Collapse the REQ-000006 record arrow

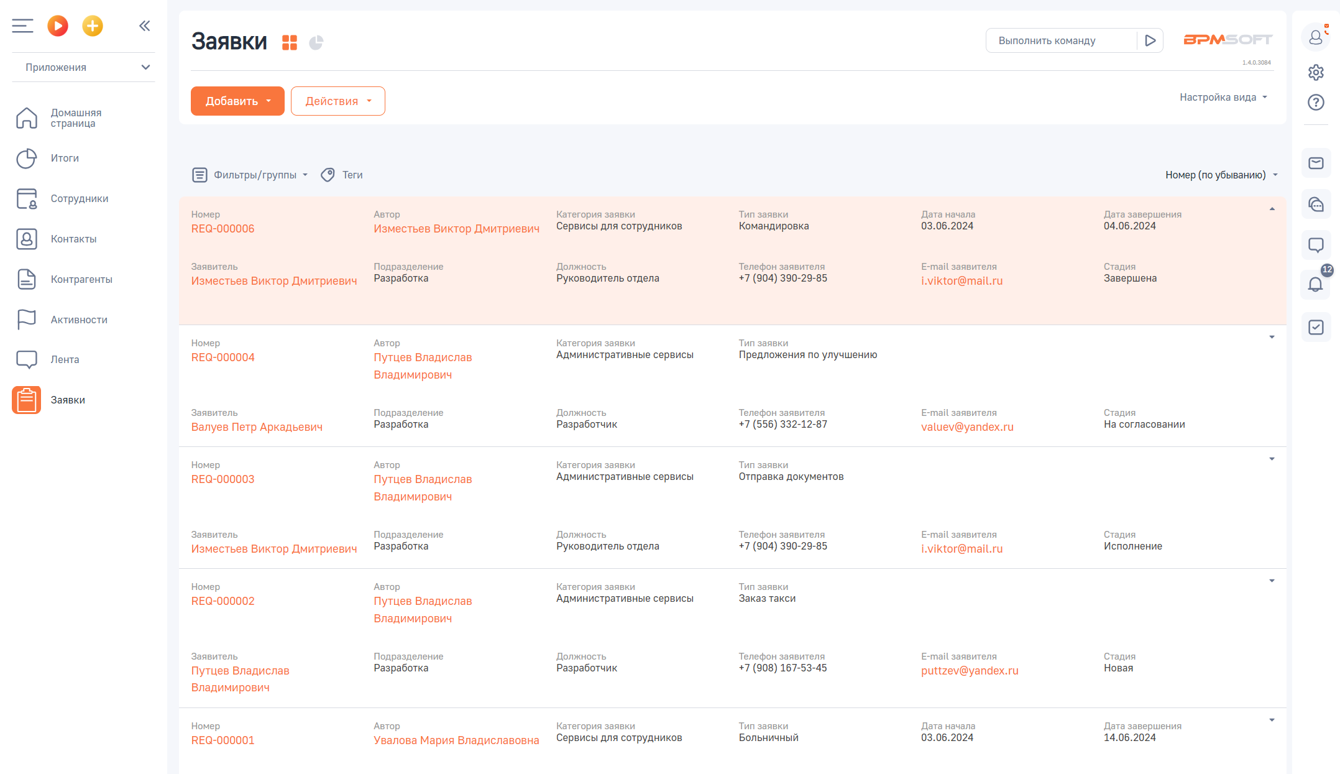click(x=1272, y=209)
